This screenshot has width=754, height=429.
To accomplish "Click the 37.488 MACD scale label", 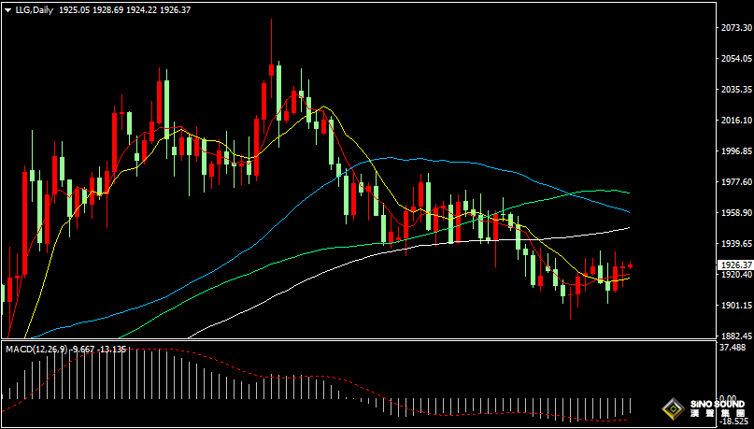I will tap(734, 349).
